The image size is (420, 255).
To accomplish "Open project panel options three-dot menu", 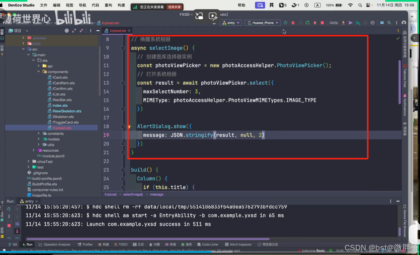I will click(90, 31).
